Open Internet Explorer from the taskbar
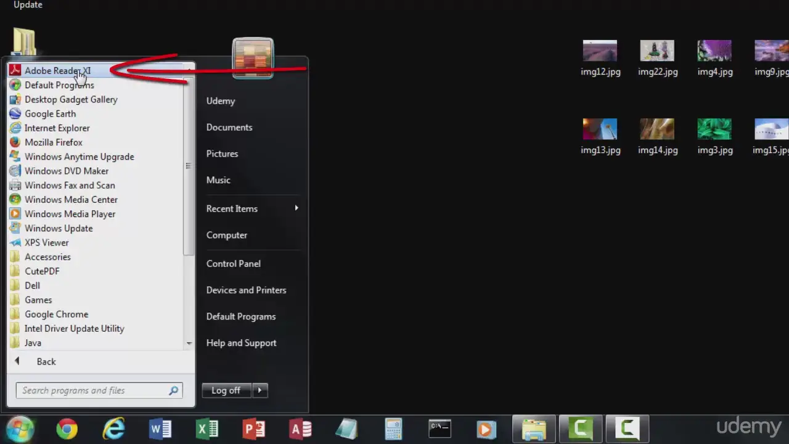Viewport: 789px width, 444px height. [x=114, y=429]
